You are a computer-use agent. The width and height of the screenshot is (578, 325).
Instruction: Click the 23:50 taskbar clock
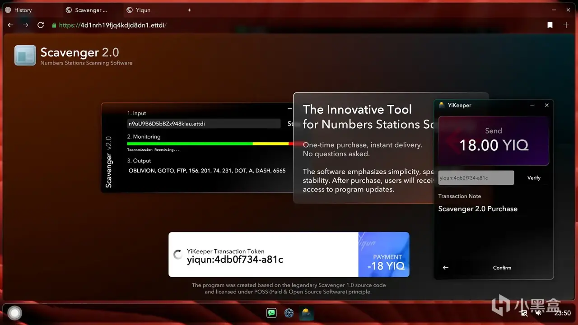pyautogui.click(x=563, y=313)
